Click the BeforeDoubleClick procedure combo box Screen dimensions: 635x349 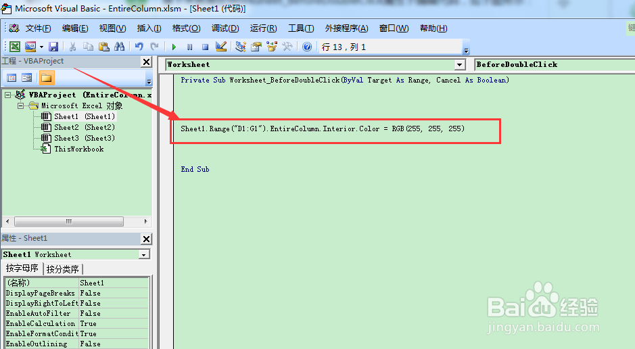(555, 65)
